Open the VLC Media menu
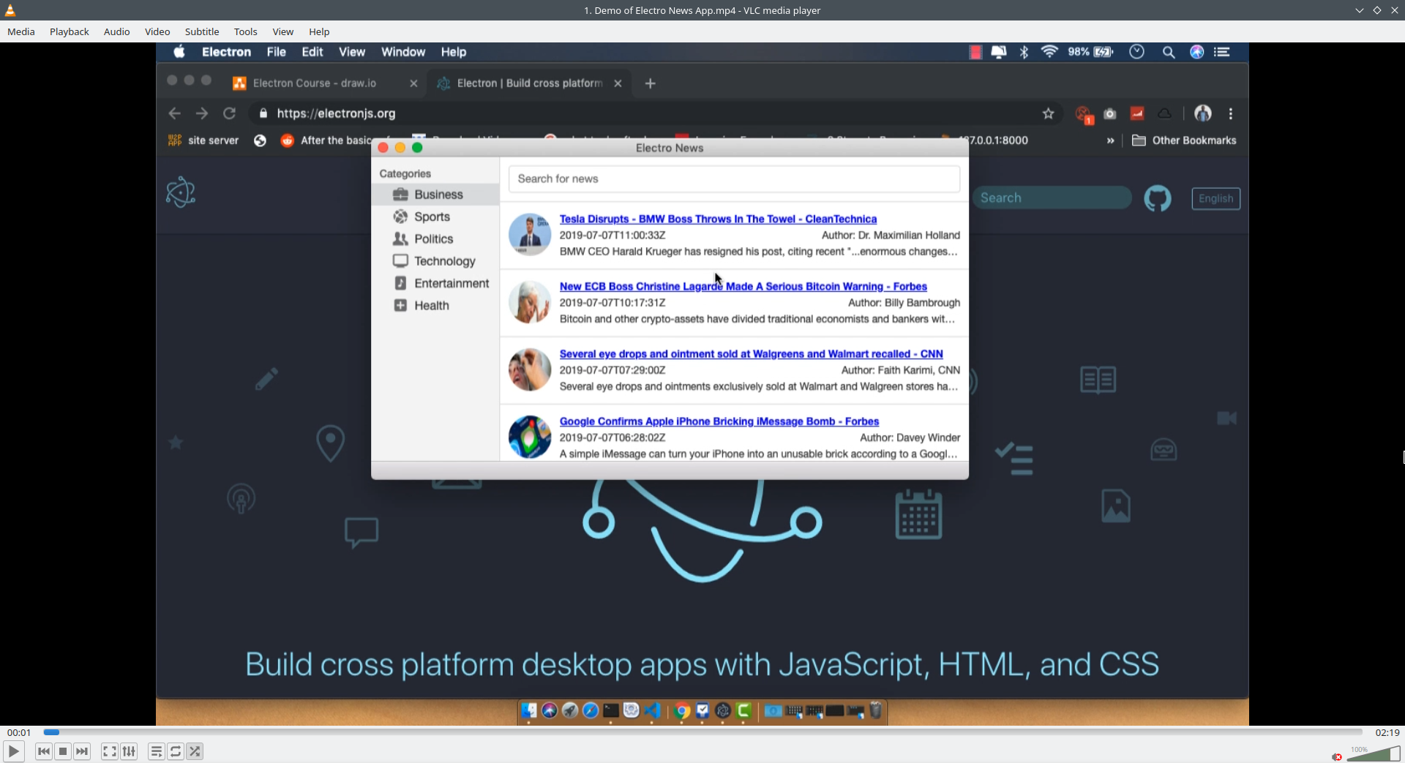 21,31
